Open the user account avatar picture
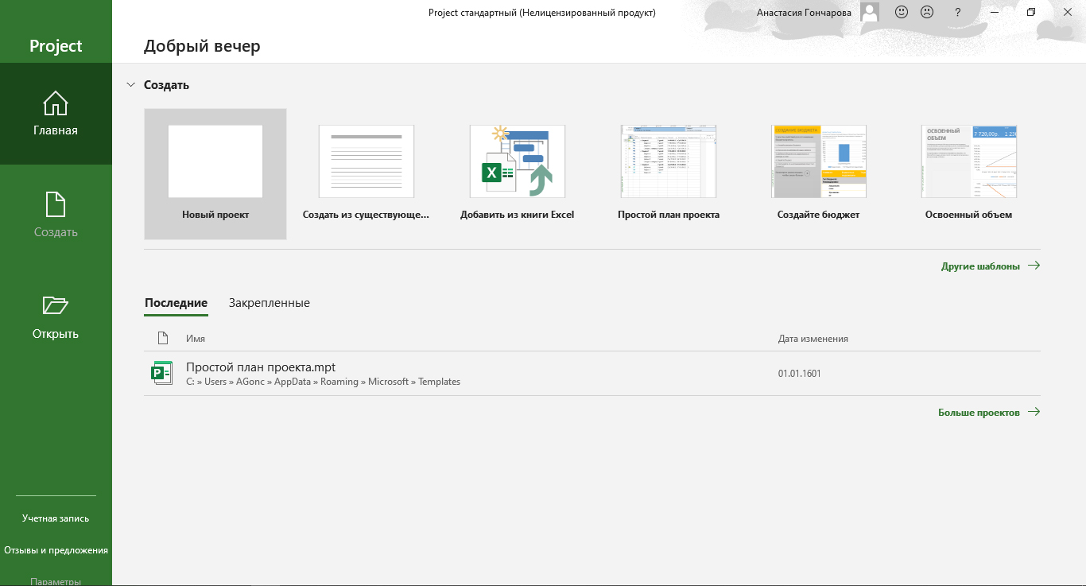This screenshot has width=1086, height=586. click(x=870, y=12)
